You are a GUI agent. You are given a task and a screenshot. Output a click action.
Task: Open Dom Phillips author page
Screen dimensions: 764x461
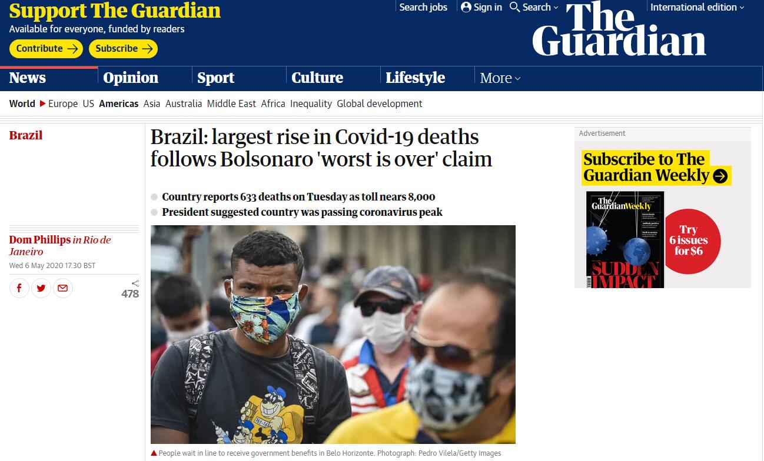[x=39, y=240]
